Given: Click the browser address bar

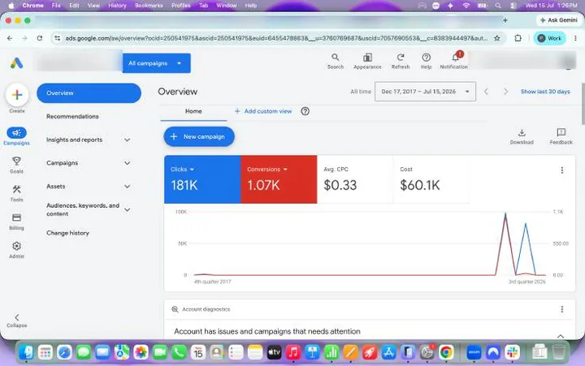Looking at the screenshot, I should click(276, 38).
